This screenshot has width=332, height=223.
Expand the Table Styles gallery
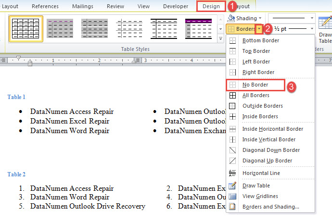(x=221, y=39)
